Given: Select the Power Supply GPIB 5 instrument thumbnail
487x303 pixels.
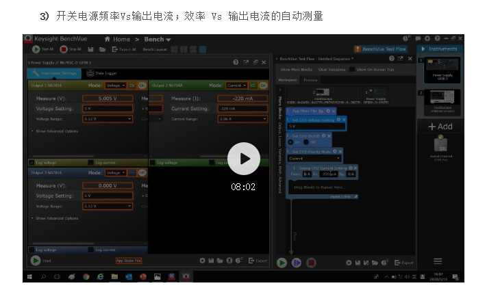Looking at the screenshot, I should click(x=442, y=70).
